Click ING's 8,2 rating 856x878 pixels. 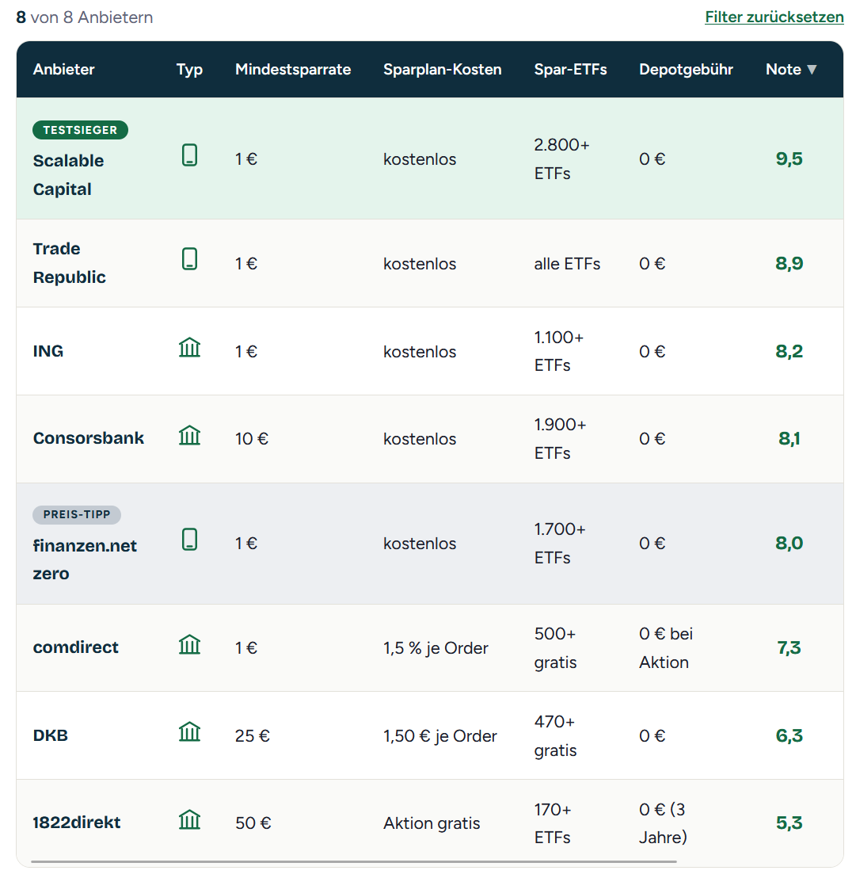coord(789,351)
